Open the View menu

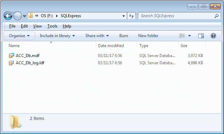[37, 26]
